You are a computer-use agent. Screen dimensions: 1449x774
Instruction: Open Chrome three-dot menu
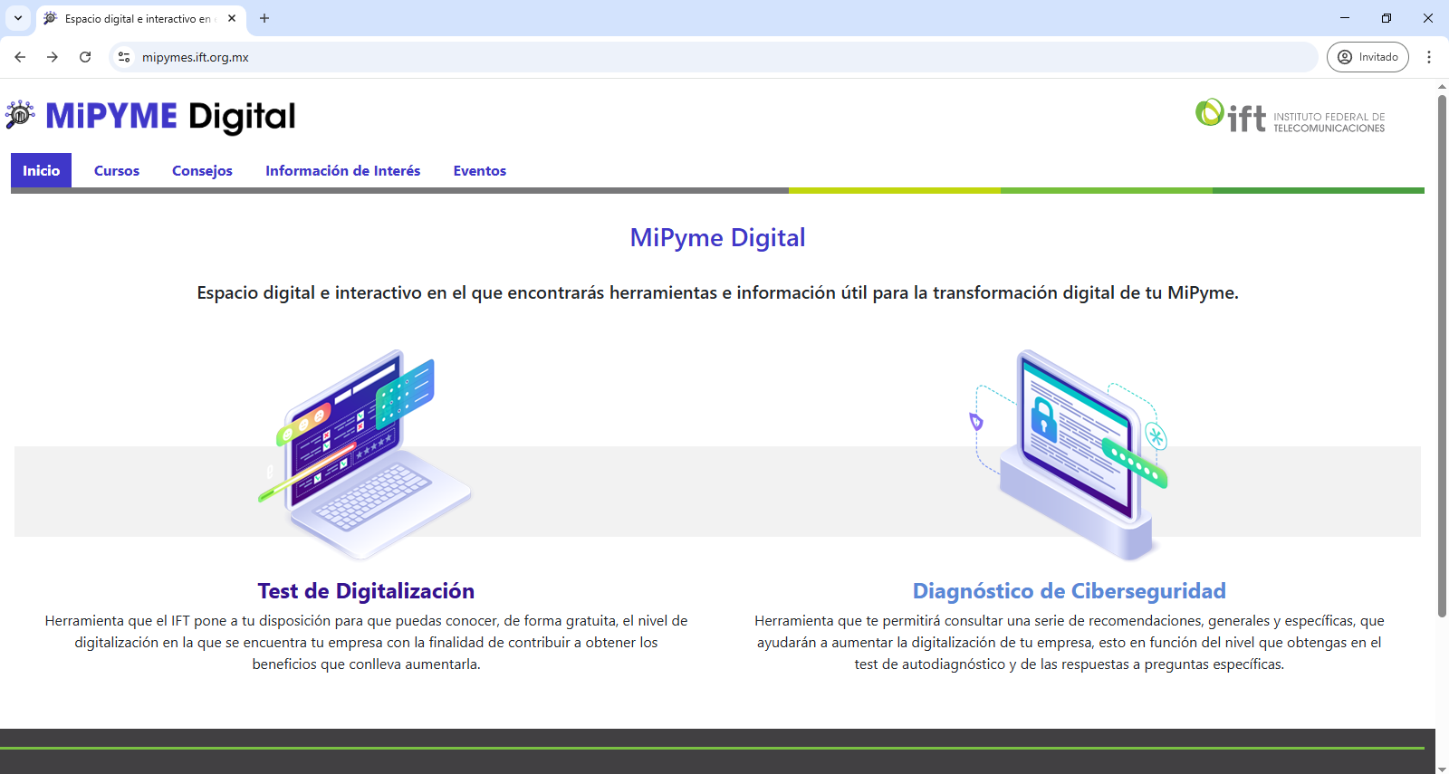pos(1429,57)
